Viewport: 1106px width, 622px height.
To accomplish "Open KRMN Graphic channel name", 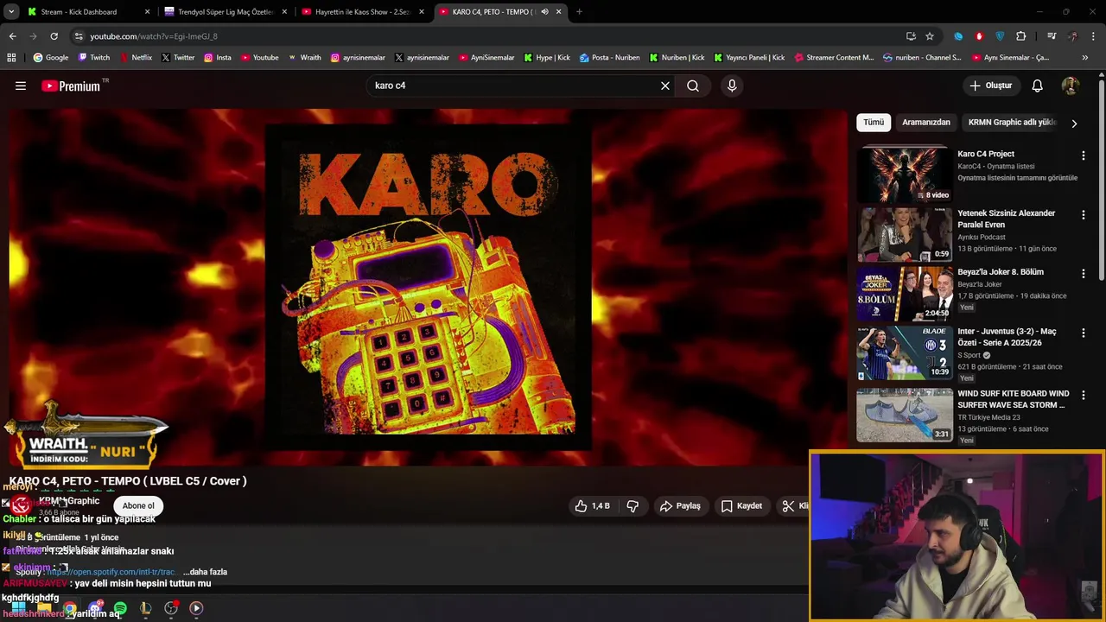I will [x=69, y=501].
